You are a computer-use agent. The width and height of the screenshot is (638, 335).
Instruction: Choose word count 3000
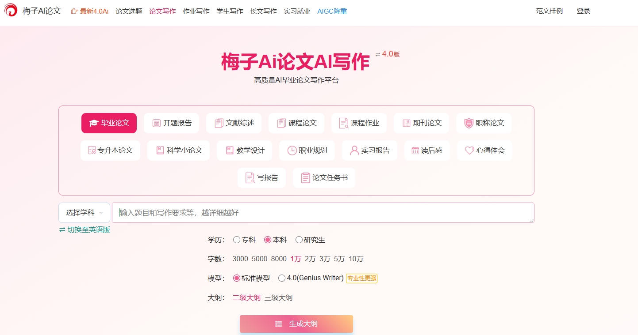pos(240,259)
